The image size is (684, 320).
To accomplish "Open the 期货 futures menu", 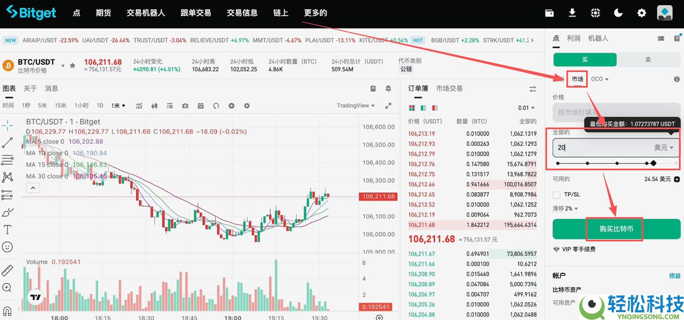I will (103, 13).
